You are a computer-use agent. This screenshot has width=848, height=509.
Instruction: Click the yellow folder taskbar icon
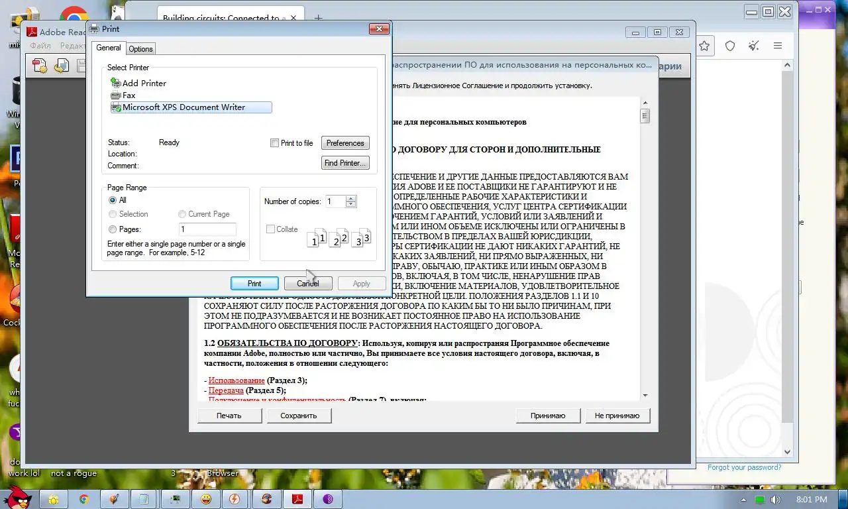coord(53,499)
